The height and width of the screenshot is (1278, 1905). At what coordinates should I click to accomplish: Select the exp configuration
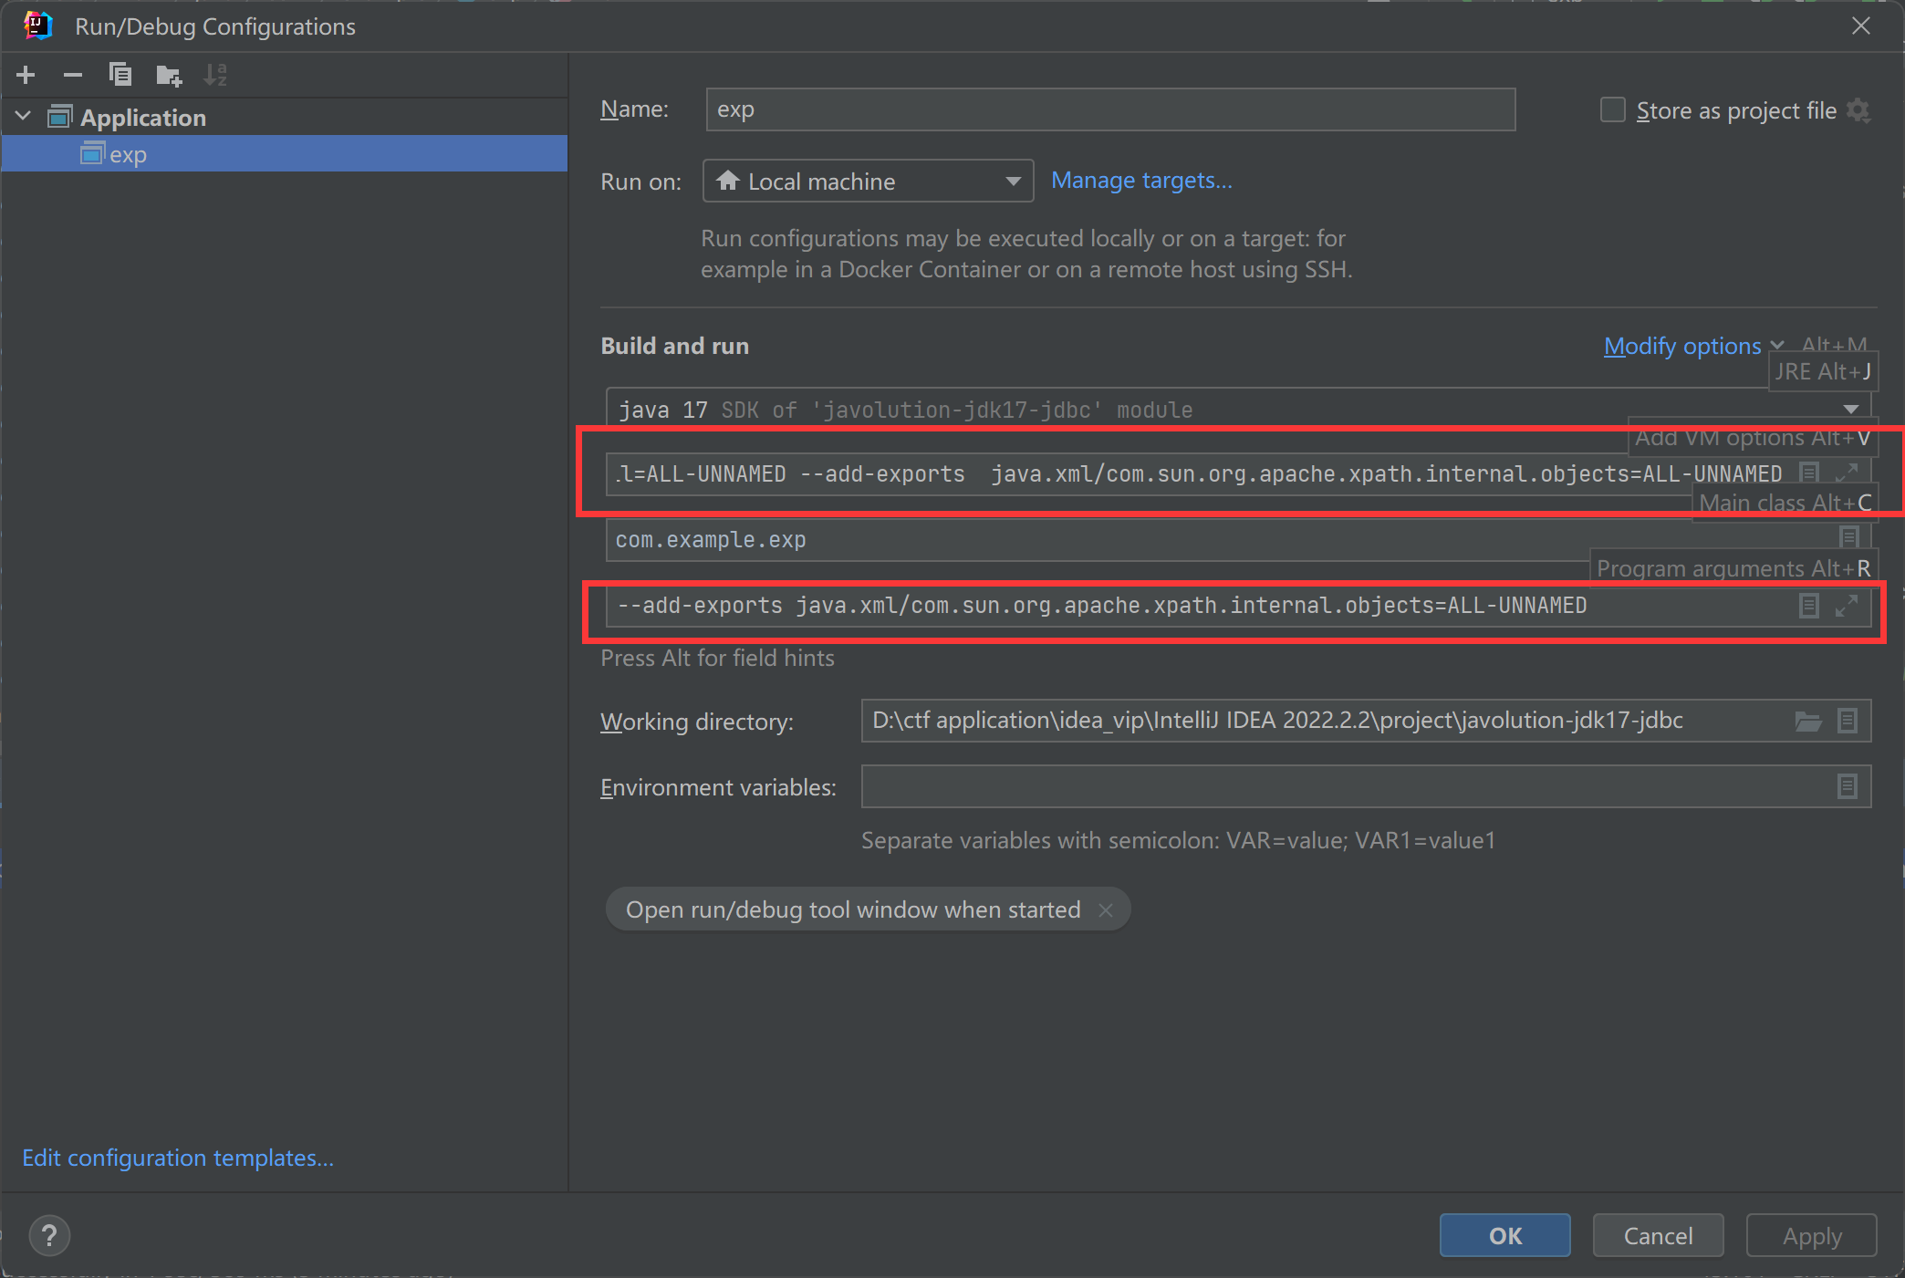tap(285, 154)
